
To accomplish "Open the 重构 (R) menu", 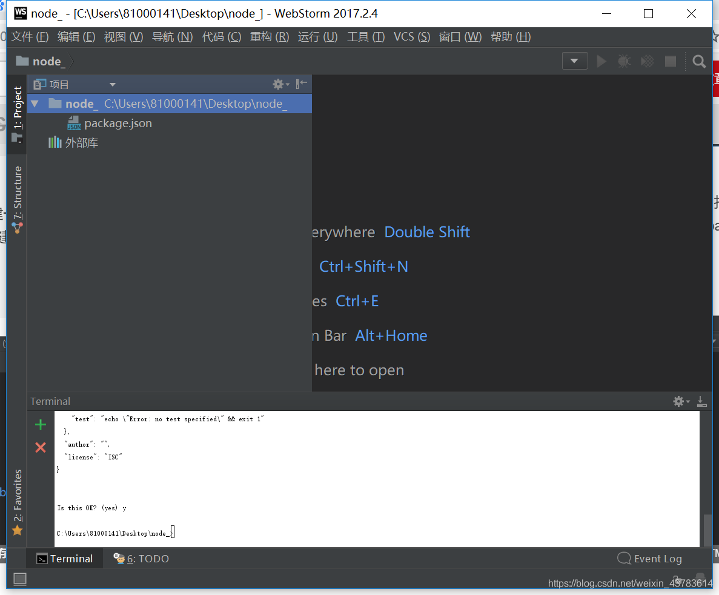I will click(x=270, y=37).
